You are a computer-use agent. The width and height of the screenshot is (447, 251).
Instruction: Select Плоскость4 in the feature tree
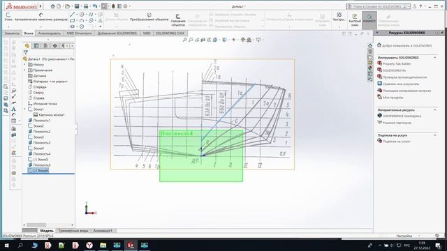42,154
